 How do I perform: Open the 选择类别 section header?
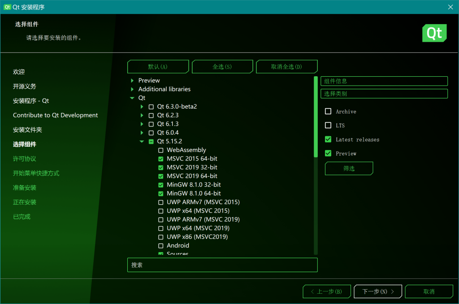click(384, 94)
